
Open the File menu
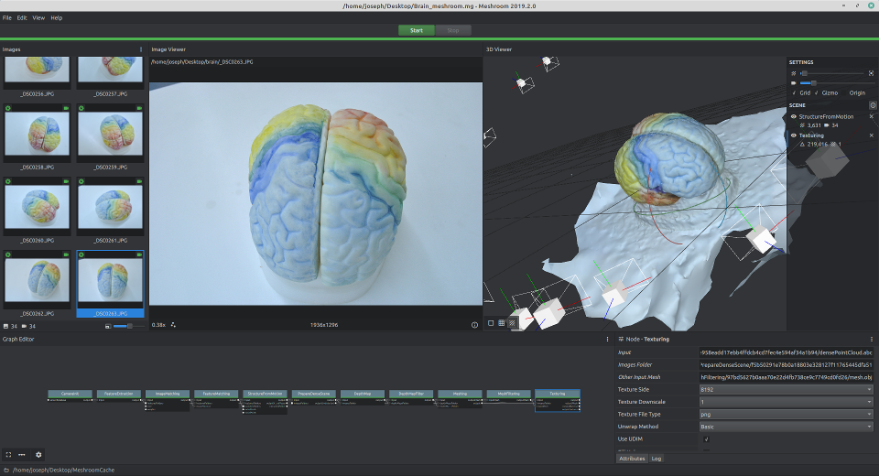(7, 17)
